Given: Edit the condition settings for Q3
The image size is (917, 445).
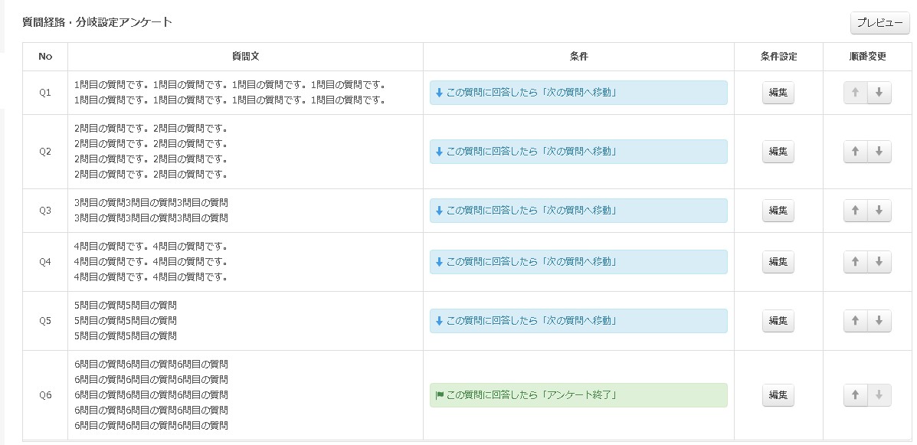Looking at the screenshot, I should pos(778,211).
